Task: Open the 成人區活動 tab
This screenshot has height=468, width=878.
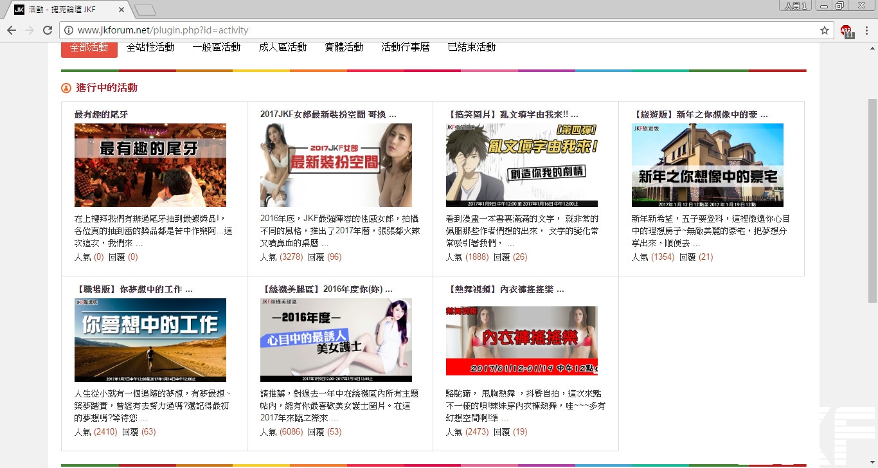Action: [283, 47]
